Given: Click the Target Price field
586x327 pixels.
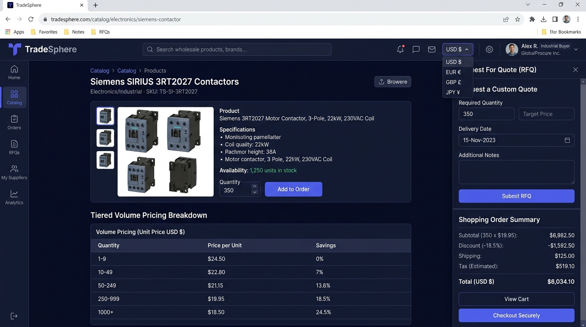Looking at the screenshot, I should (546, 114).
